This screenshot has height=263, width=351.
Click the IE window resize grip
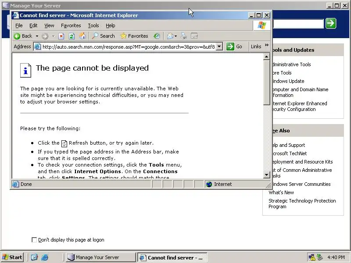(x=269, y=185)
